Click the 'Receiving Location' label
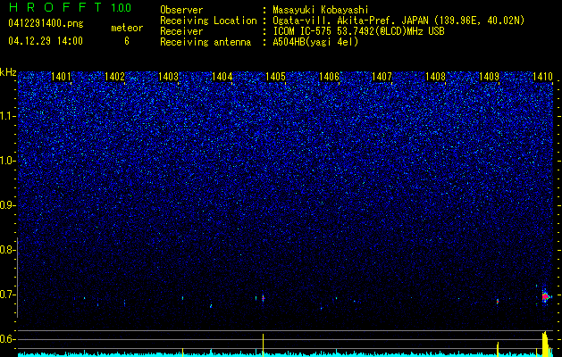 point(208,21)
